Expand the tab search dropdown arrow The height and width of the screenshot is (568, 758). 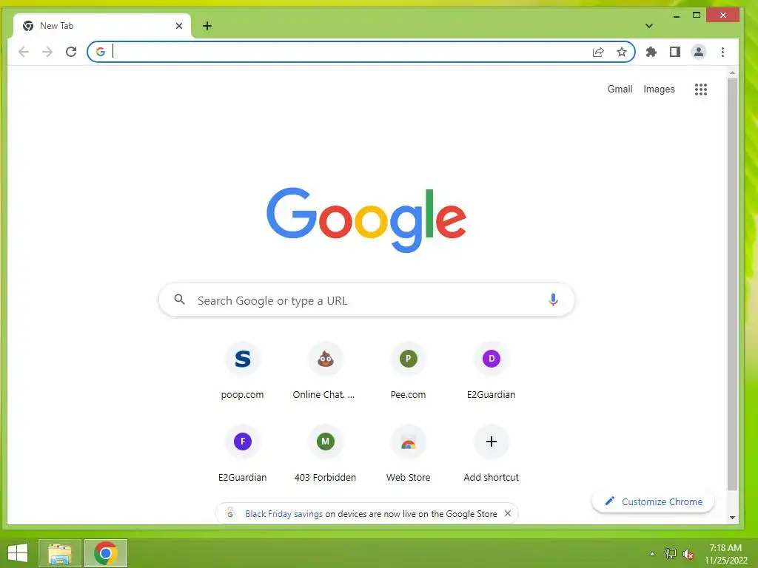(649, 26)
